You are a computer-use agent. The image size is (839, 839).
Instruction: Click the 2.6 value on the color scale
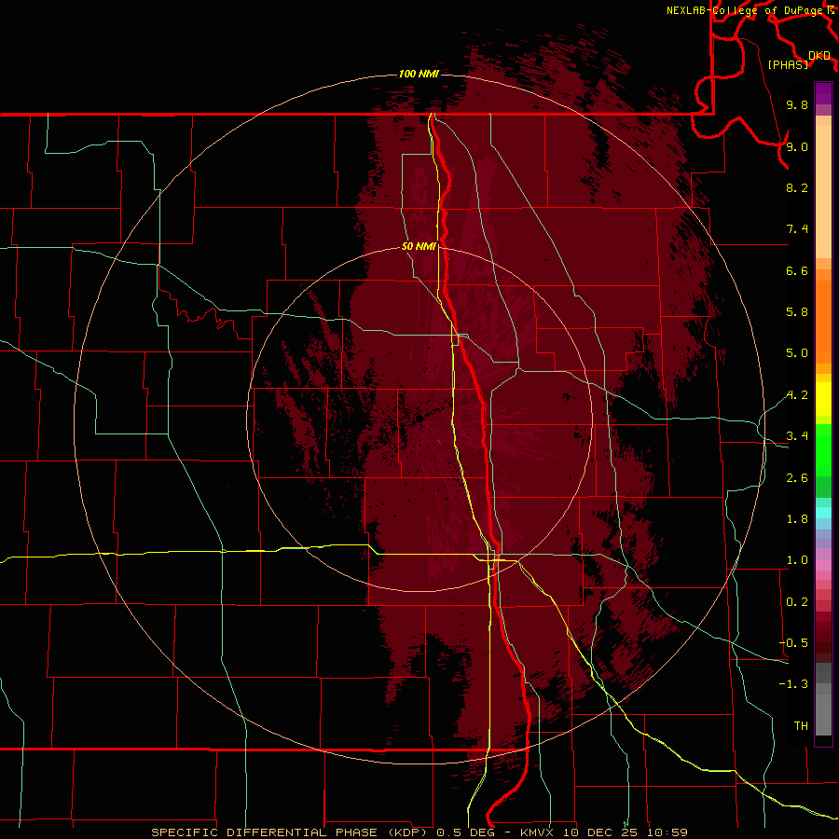[x=797, y=478]
